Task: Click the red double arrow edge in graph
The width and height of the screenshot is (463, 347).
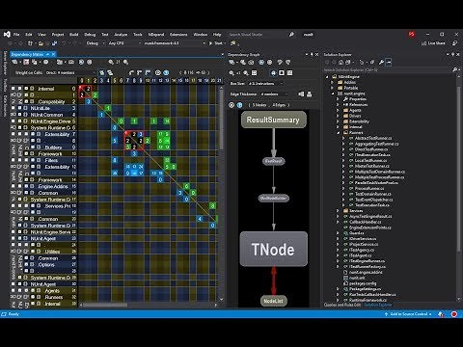Action: (x=274, y=280)
